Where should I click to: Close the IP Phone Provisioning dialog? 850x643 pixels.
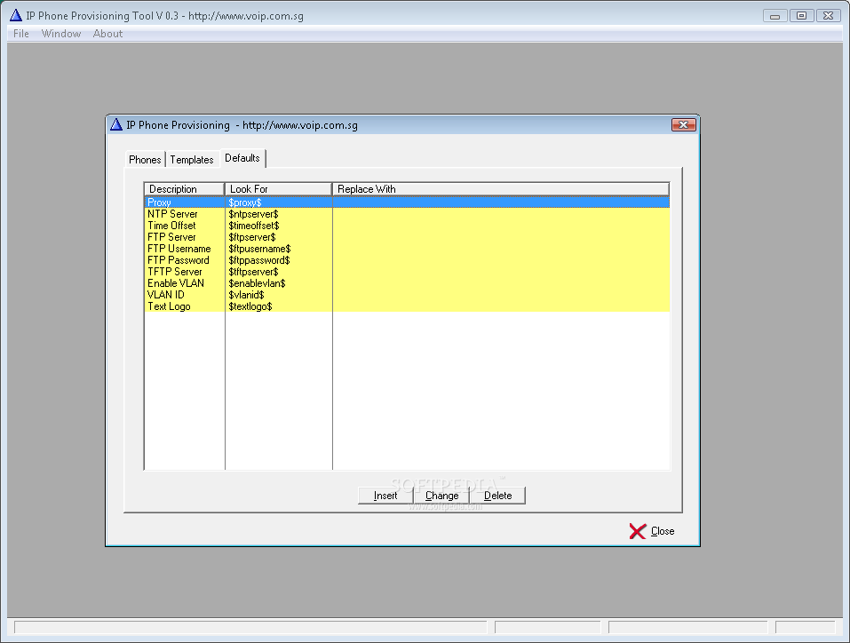point(684,125)
